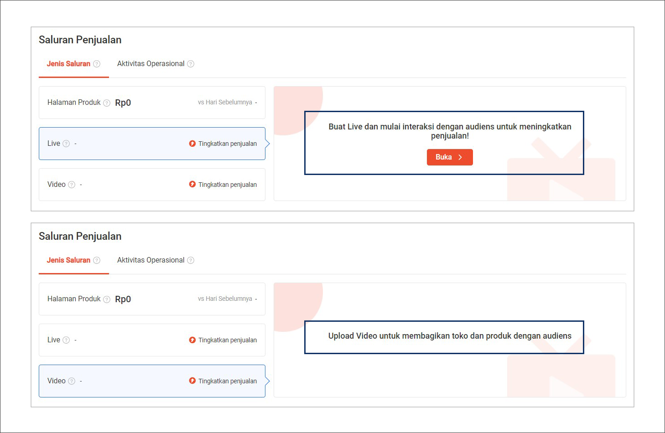Screen dimensions: 665x433
Task: Click help icon next to highlighted Live row
Action: [66, 144]
